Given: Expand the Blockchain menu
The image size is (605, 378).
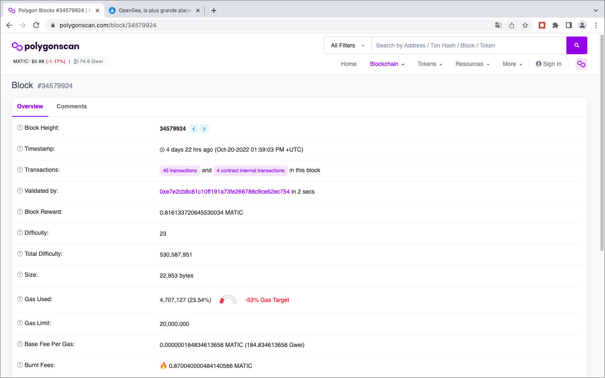Looking at the screenshot, I should tap(387, 64).
